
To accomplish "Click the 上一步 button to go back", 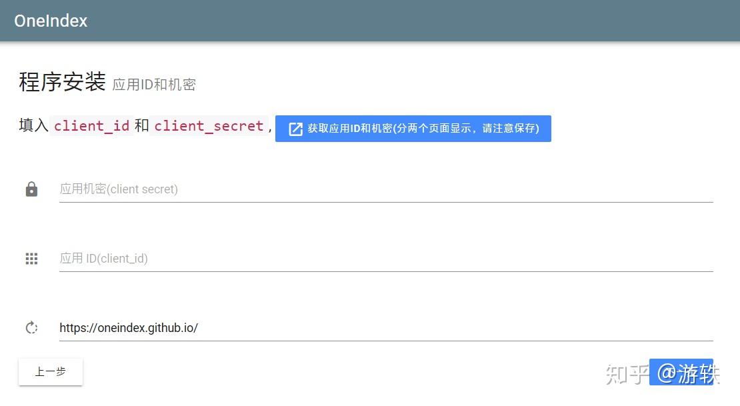I will point(50,372).
